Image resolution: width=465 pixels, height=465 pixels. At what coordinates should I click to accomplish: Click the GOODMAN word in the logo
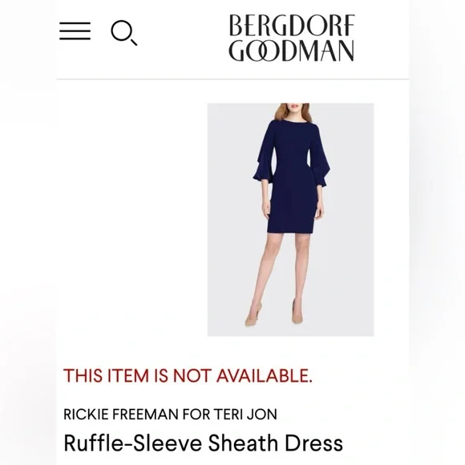(x=291, y=51)
